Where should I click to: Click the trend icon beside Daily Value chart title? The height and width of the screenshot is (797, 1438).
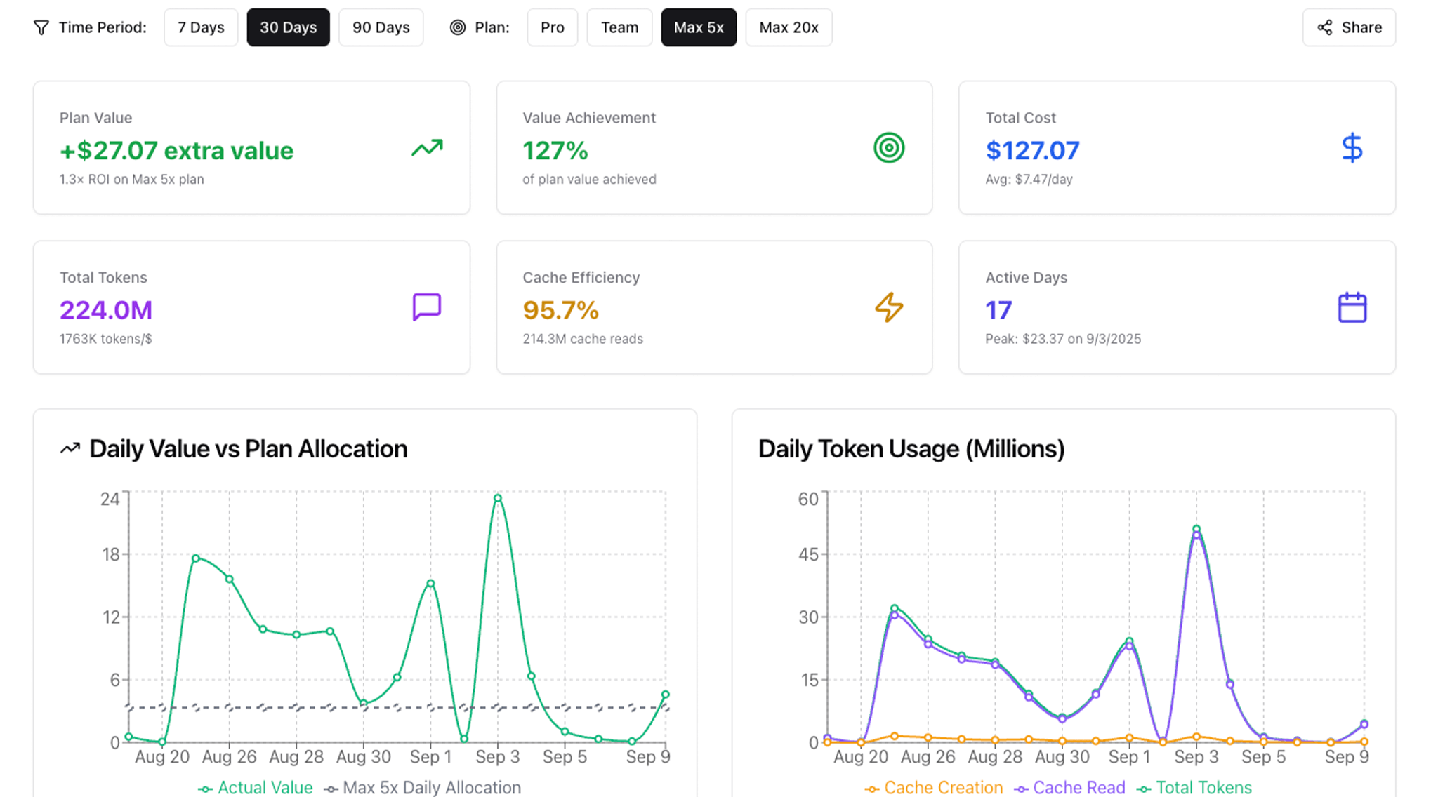(70, 448)
